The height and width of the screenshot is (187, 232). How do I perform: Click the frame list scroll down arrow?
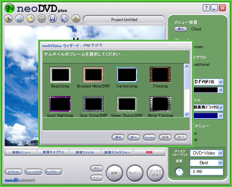187,114
